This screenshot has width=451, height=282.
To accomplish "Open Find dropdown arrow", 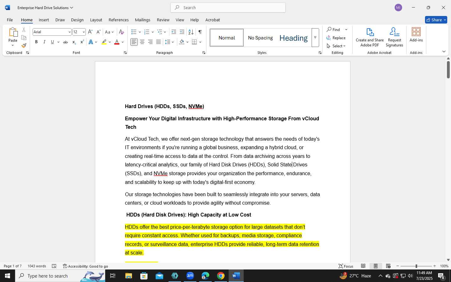I will tap(346, 30).
